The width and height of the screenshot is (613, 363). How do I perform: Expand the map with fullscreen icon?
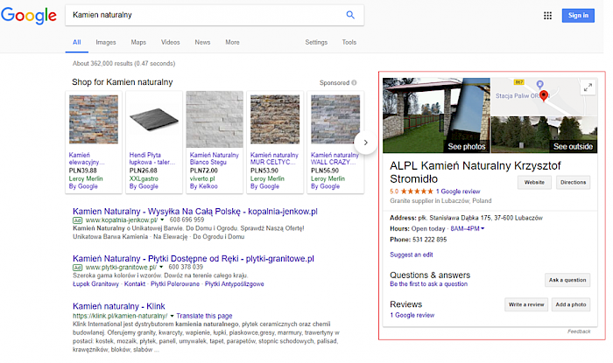click(x=588, y=87)
